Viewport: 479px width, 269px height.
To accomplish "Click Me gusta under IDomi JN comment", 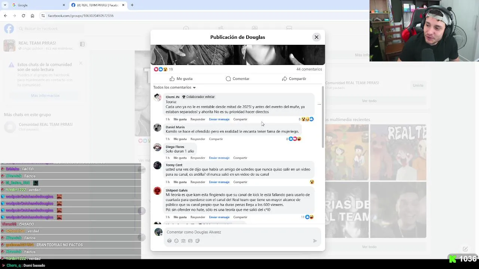I will click(x=180, y=119).
